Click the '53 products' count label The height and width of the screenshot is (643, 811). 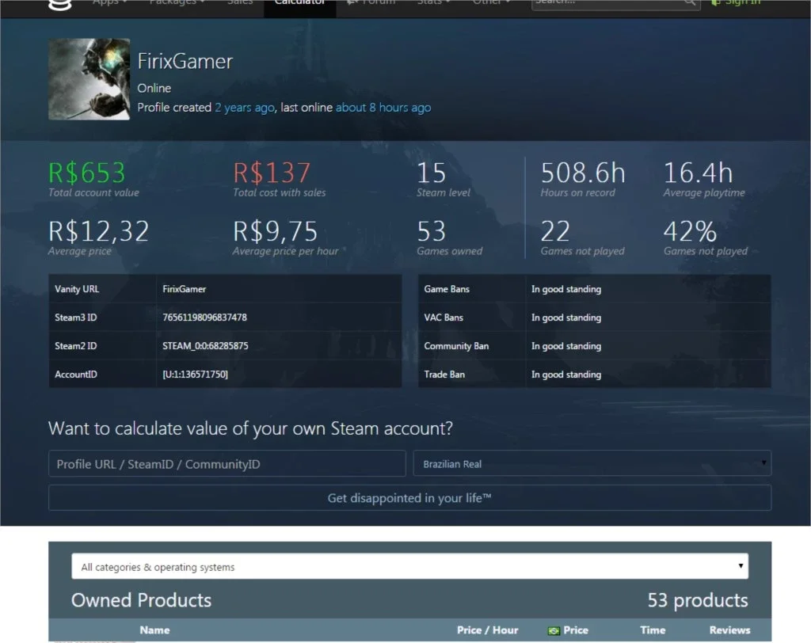698,600
